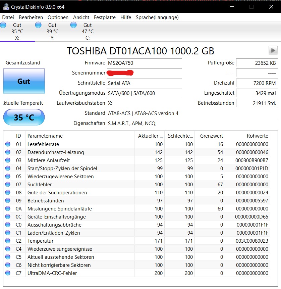Click the Eigenschaften field S.M.A.R.T., APM, NCQ

[x=192, y=123]
